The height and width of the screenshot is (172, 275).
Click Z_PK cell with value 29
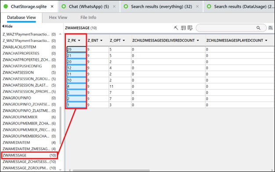click(x=76, y=50)
